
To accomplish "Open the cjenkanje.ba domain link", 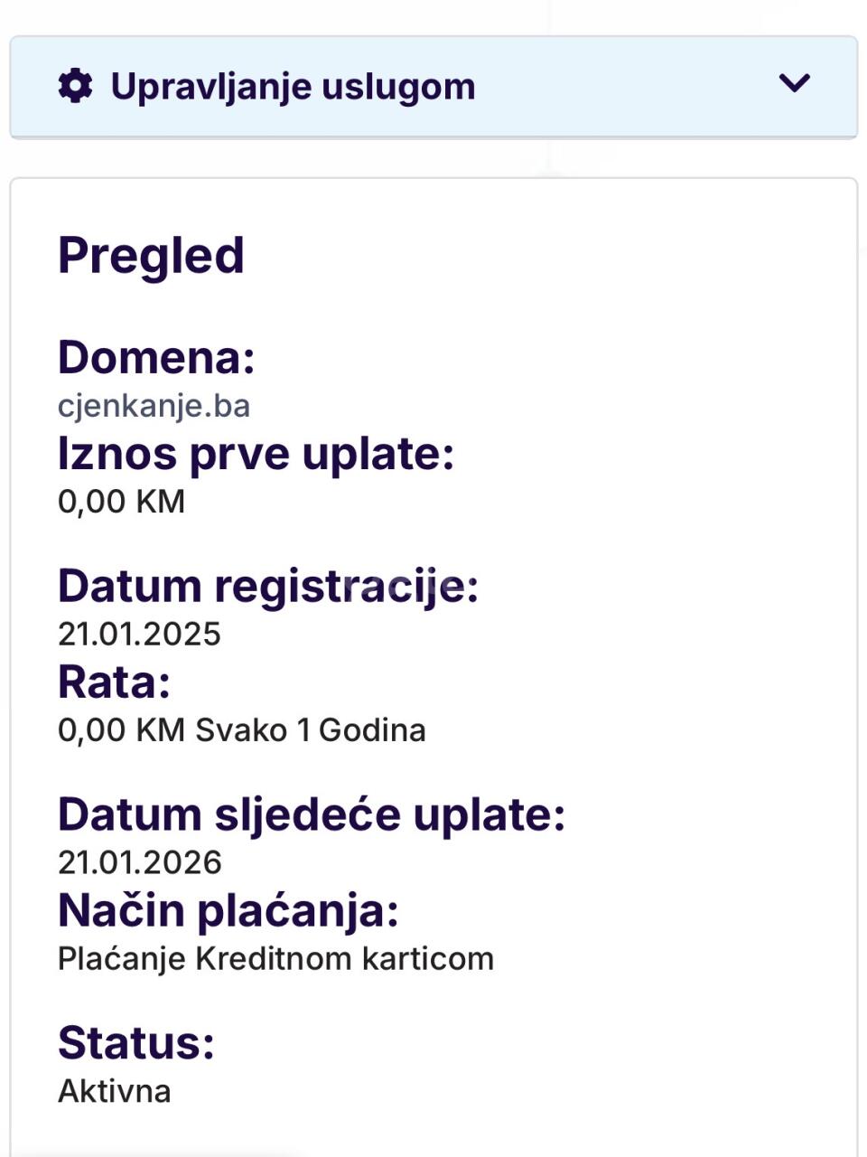I will [154, 405].
